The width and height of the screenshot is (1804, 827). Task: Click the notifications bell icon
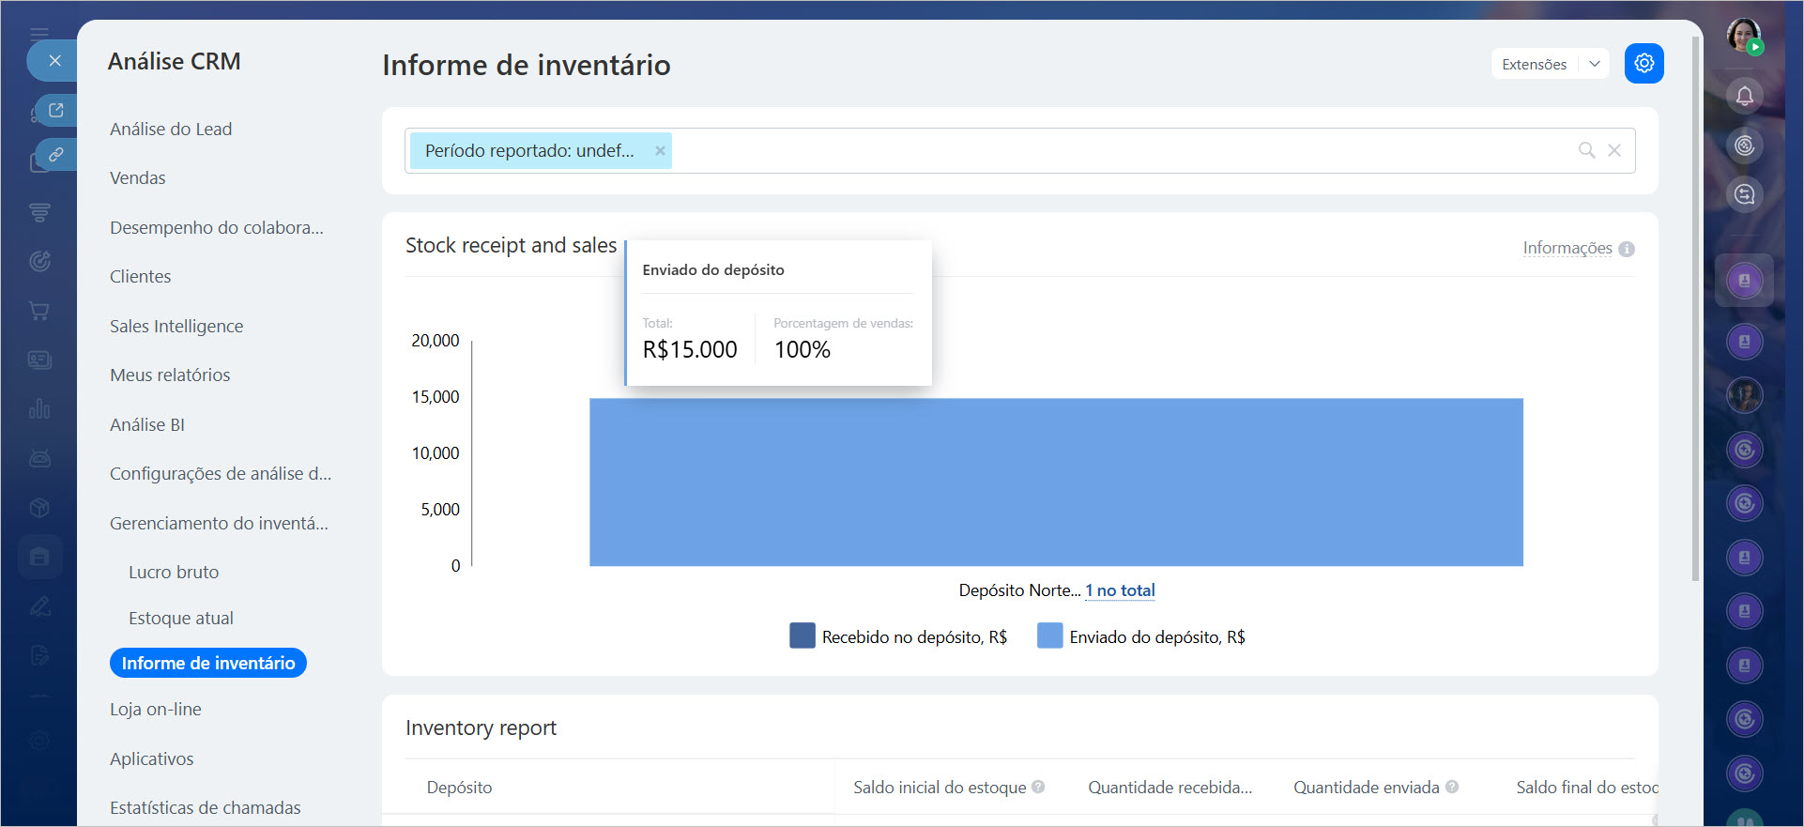click(1744, 96)
